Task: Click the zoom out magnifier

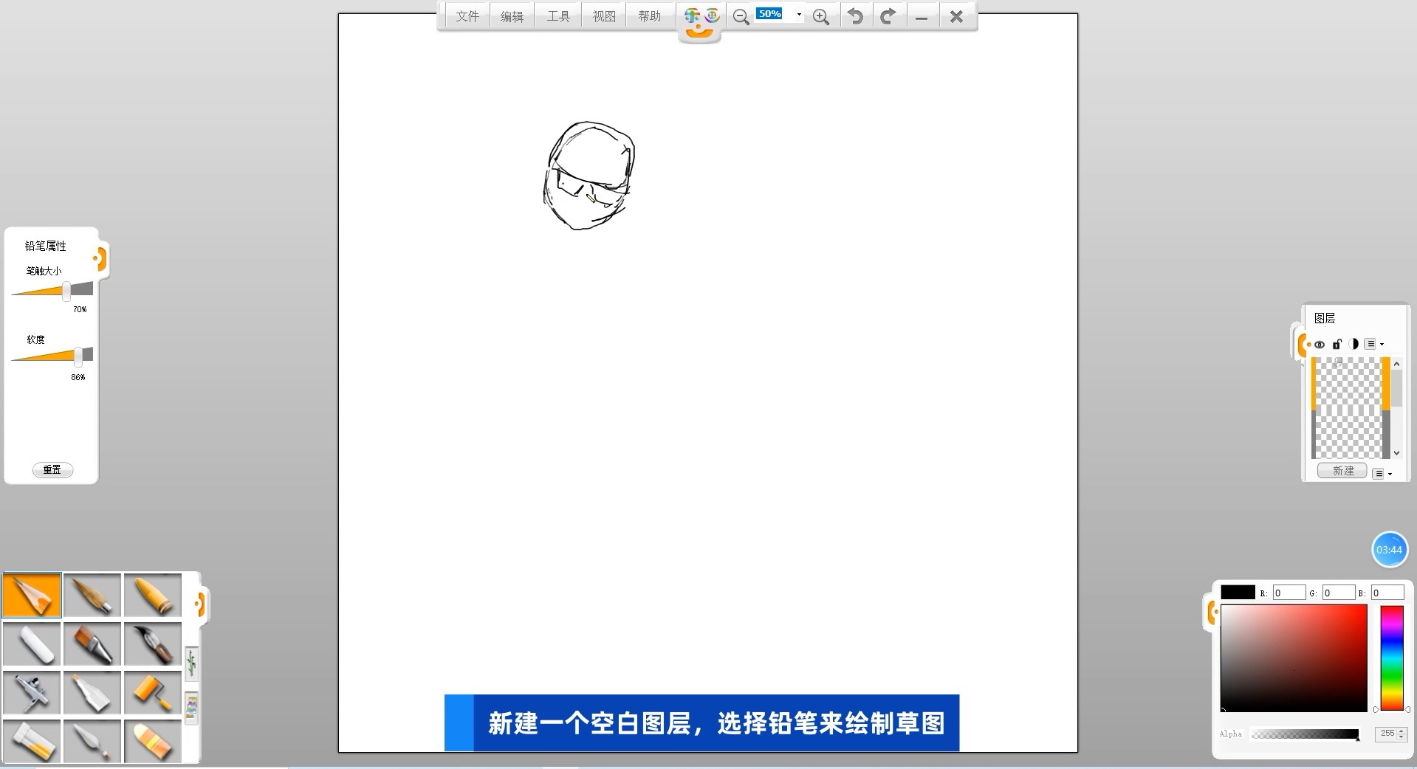Action: point(741,16)
